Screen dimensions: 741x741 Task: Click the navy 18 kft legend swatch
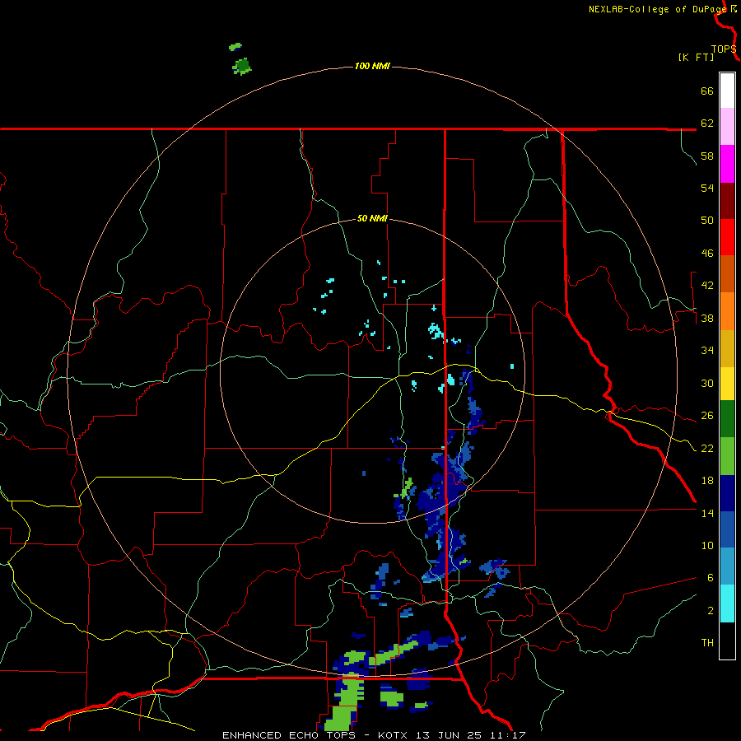tap(727, 493)
